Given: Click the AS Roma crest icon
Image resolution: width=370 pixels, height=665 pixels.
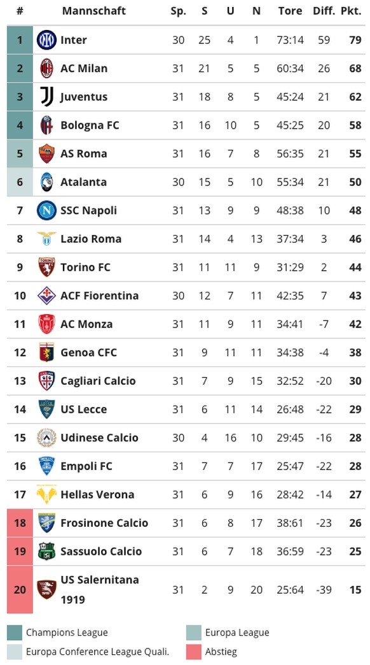Looking at the screenshot, I should coord(46,154).
